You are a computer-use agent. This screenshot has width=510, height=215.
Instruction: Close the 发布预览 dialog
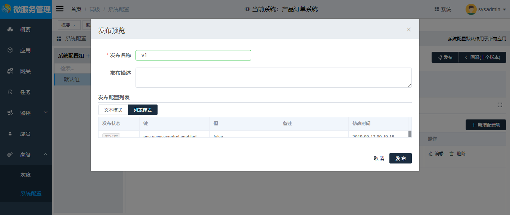pos(409,29)
